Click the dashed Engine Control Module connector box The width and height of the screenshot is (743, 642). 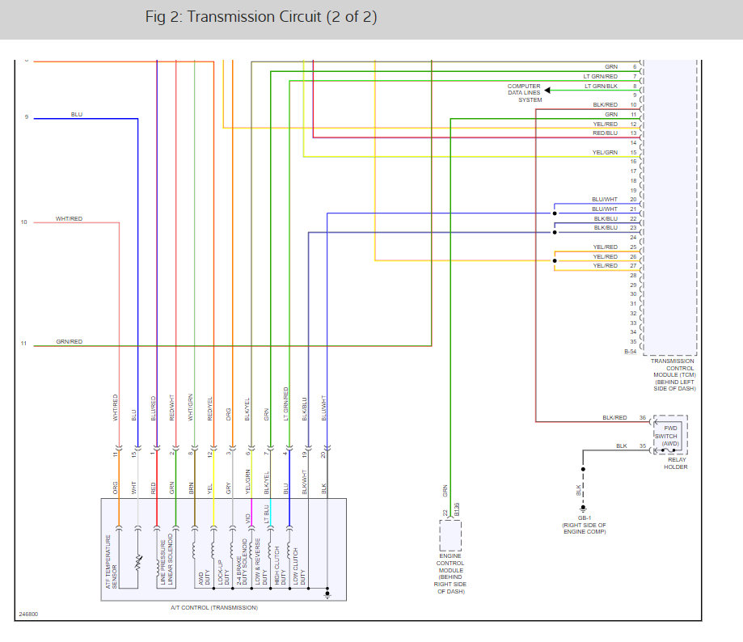[x=450, y=535]
